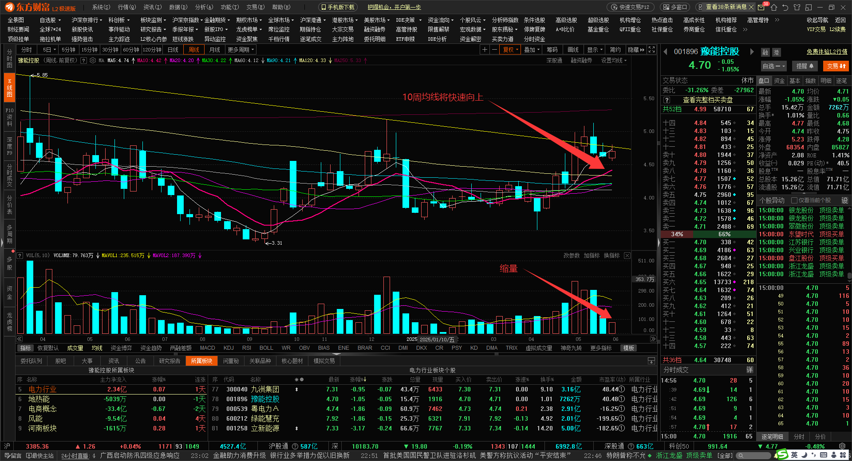Expand first-row navigation double chevron
The image size is (852, 461).
point(777,20)
